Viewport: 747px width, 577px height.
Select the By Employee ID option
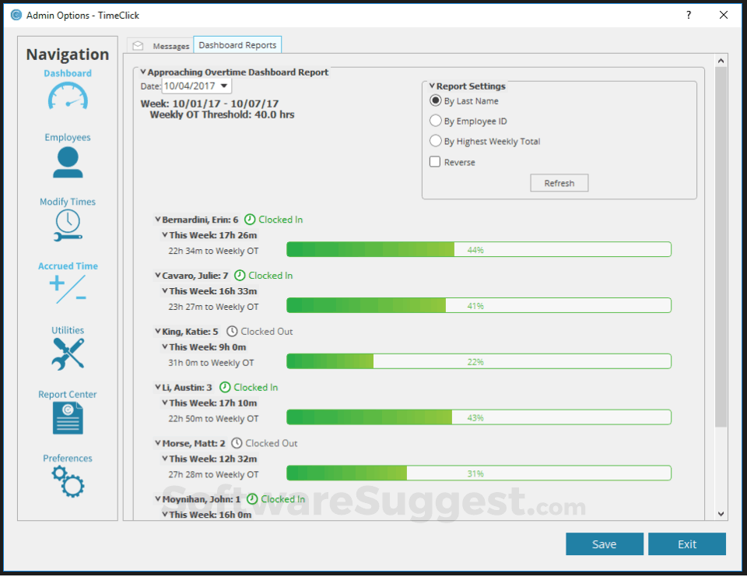click(x=437, y=120)
